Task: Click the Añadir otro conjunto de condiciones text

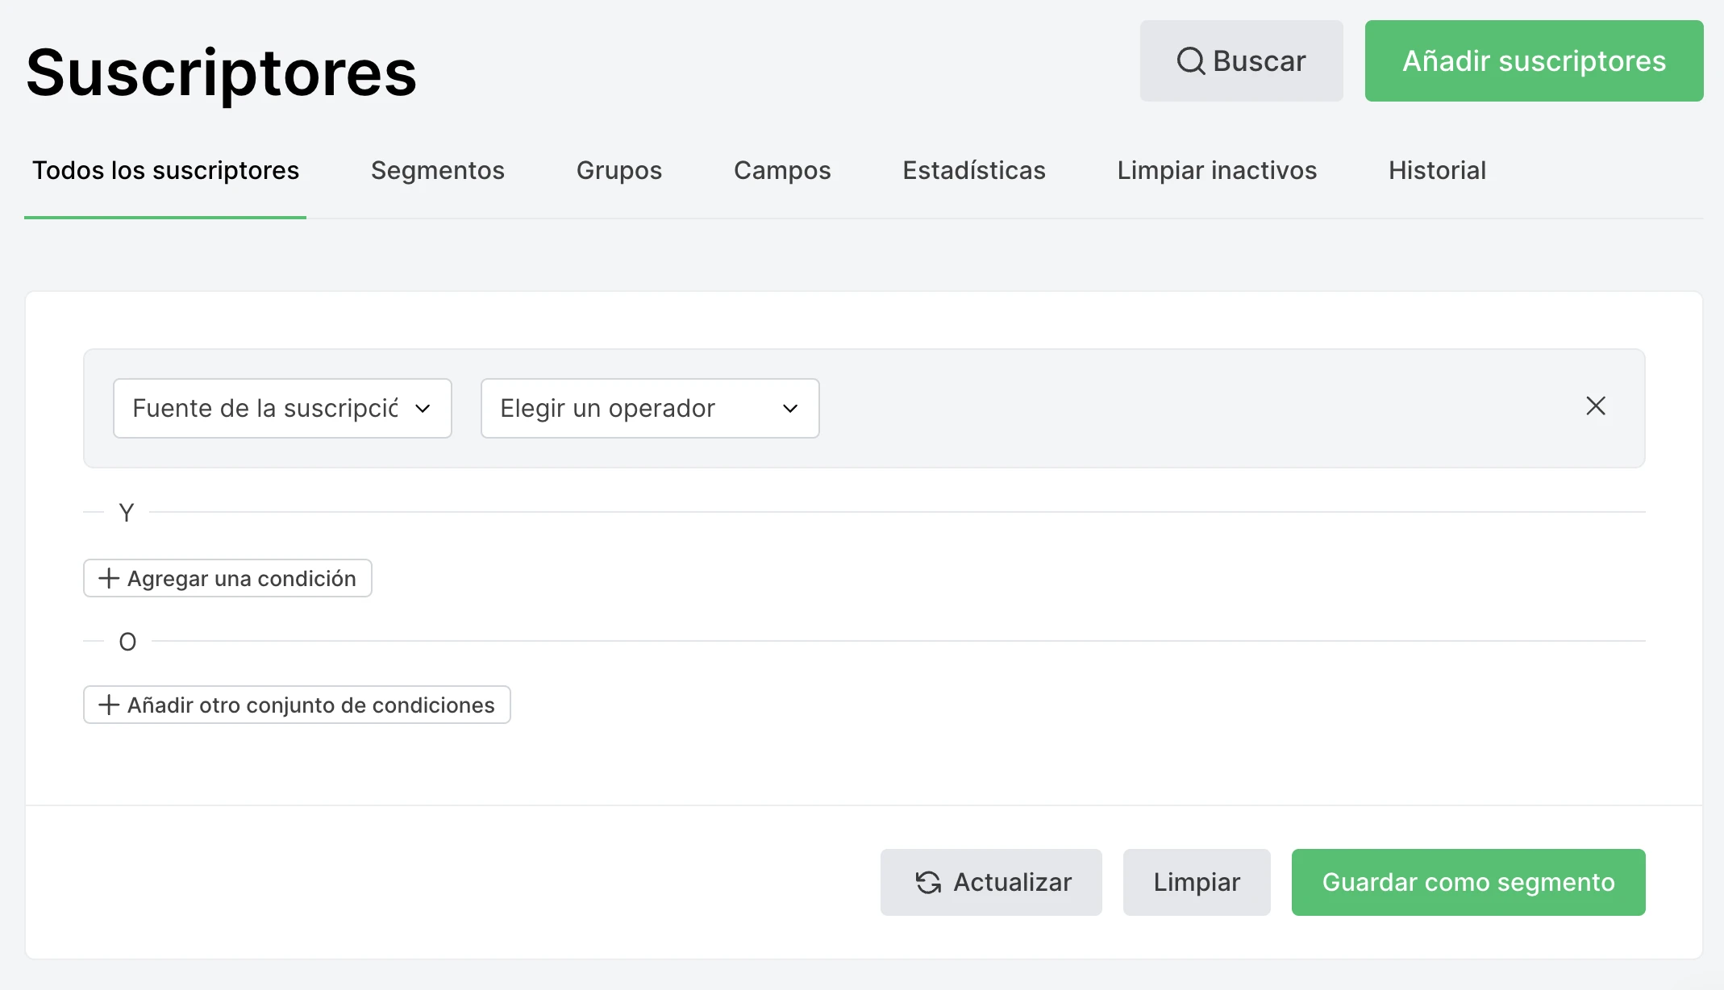Action: (x=310, y=705)
